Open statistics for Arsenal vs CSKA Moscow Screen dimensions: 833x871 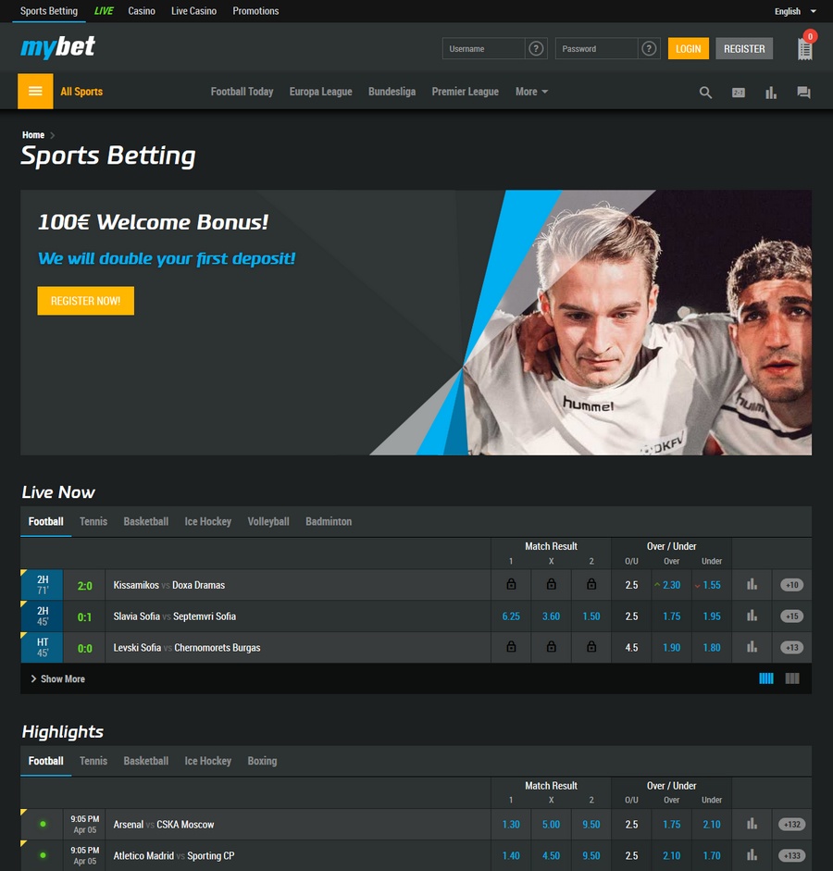pyautogui.click(x=752, y=824)
